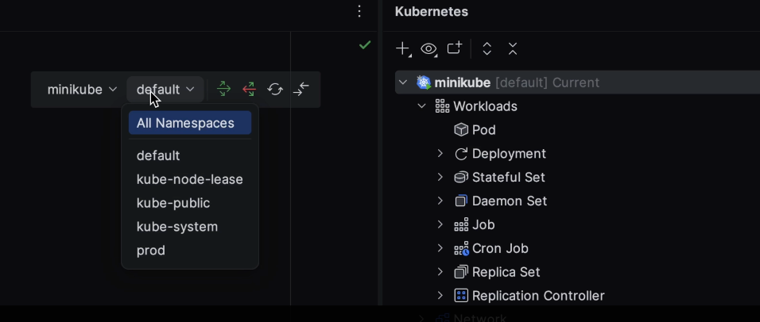Click the square-plus icon in Kubernetes toolbar
The height and width of the screenshot is (322, 760).
tap(454, 49)
